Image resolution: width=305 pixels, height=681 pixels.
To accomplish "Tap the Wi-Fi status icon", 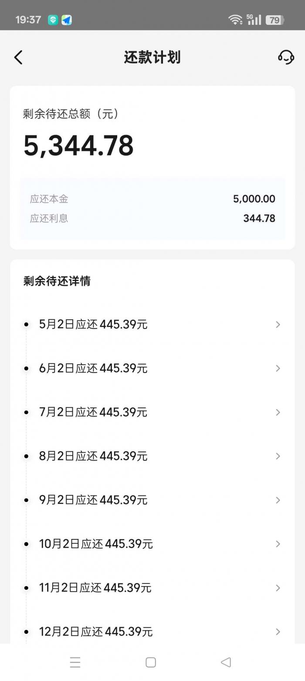I will click(x=235, y=20).
